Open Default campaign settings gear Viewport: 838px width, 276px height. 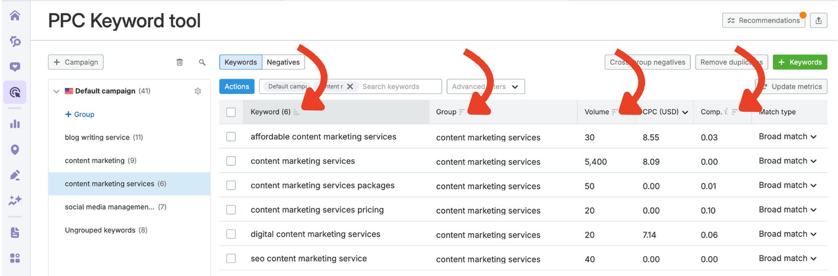click(x=198, y=91)
